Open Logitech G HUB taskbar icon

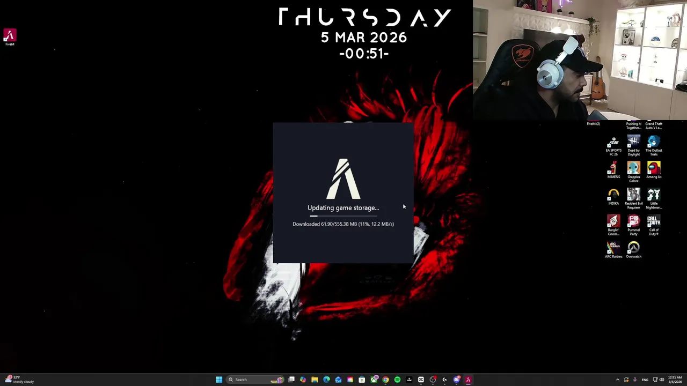[x=444, y=380]
